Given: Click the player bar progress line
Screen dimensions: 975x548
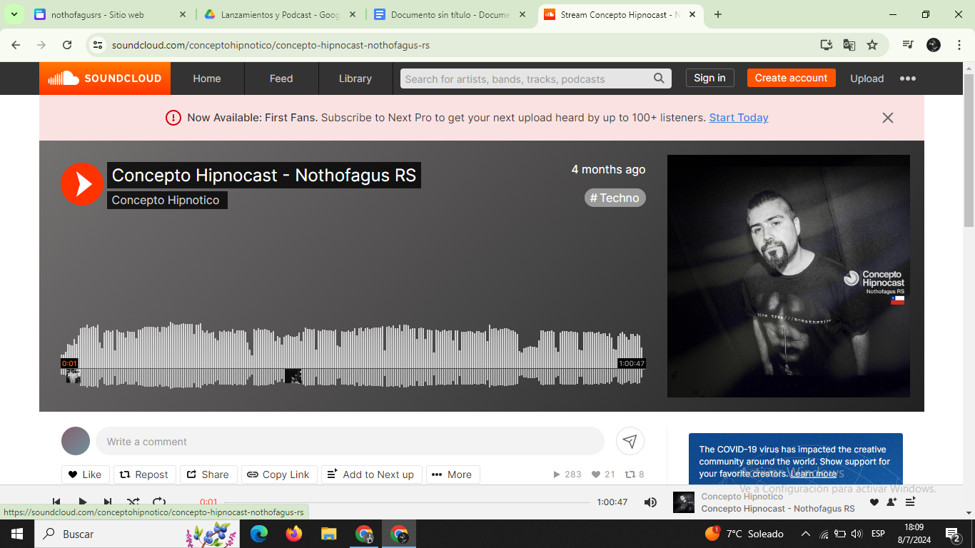Looking at the screenshot, I should 408,502.
